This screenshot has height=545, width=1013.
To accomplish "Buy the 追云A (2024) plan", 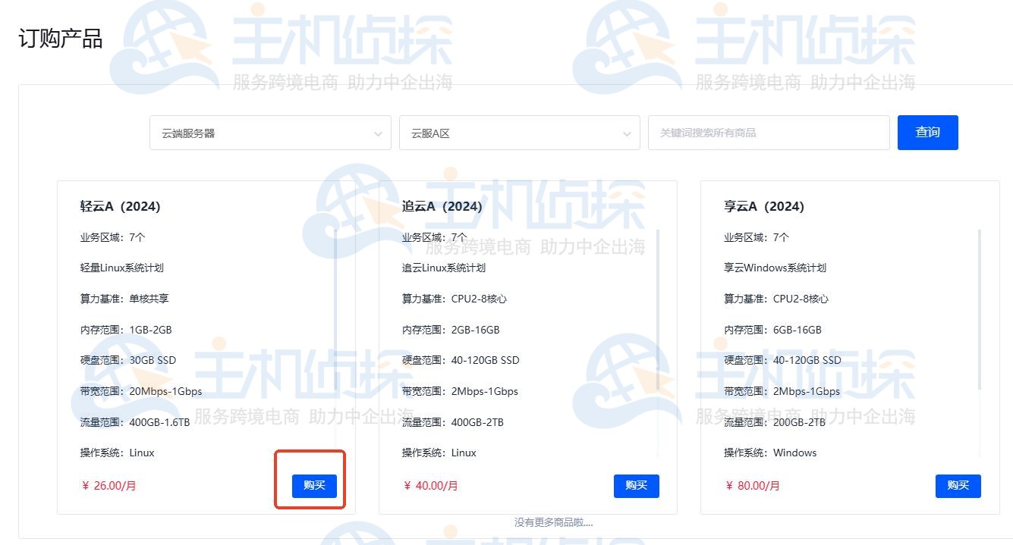I will point(637,486).
